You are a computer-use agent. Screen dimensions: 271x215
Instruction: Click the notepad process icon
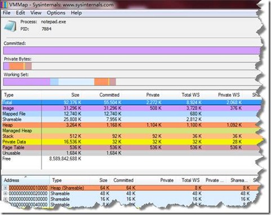pos(10,26)
